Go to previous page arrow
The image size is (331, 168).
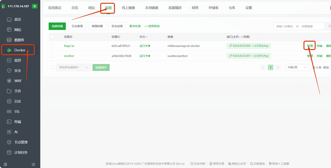click(263, 67)
